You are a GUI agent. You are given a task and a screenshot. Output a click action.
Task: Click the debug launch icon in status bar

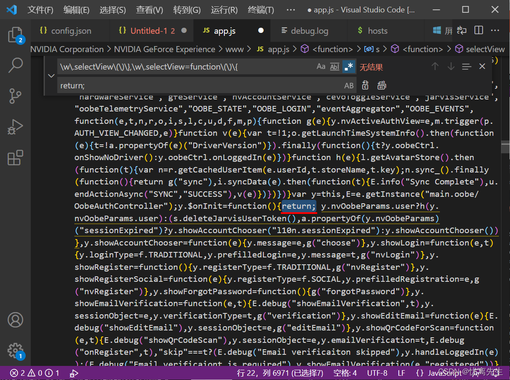tap(74, 373)
